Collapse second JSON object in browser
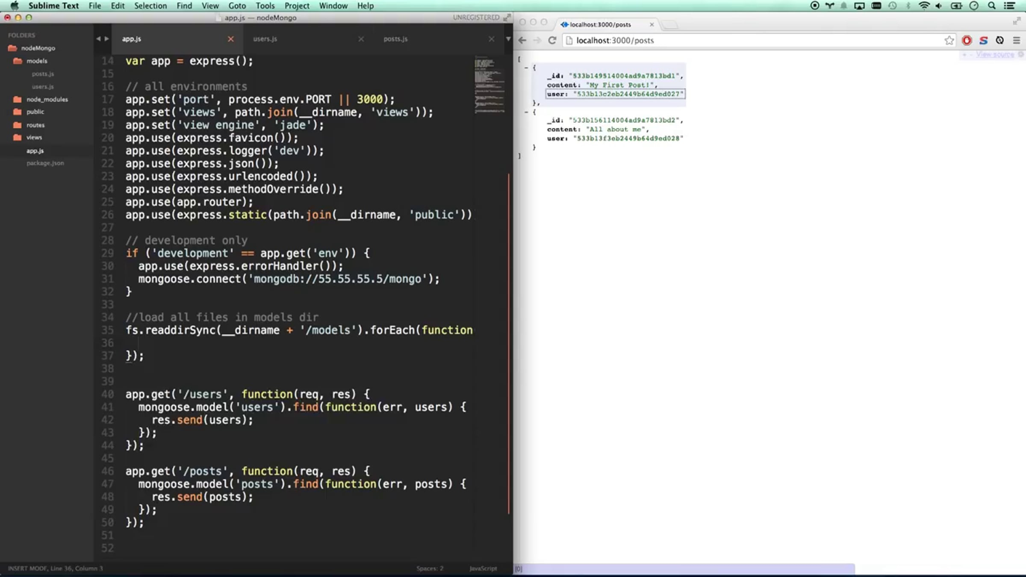 pyautogui.click(x=526, y=112)
